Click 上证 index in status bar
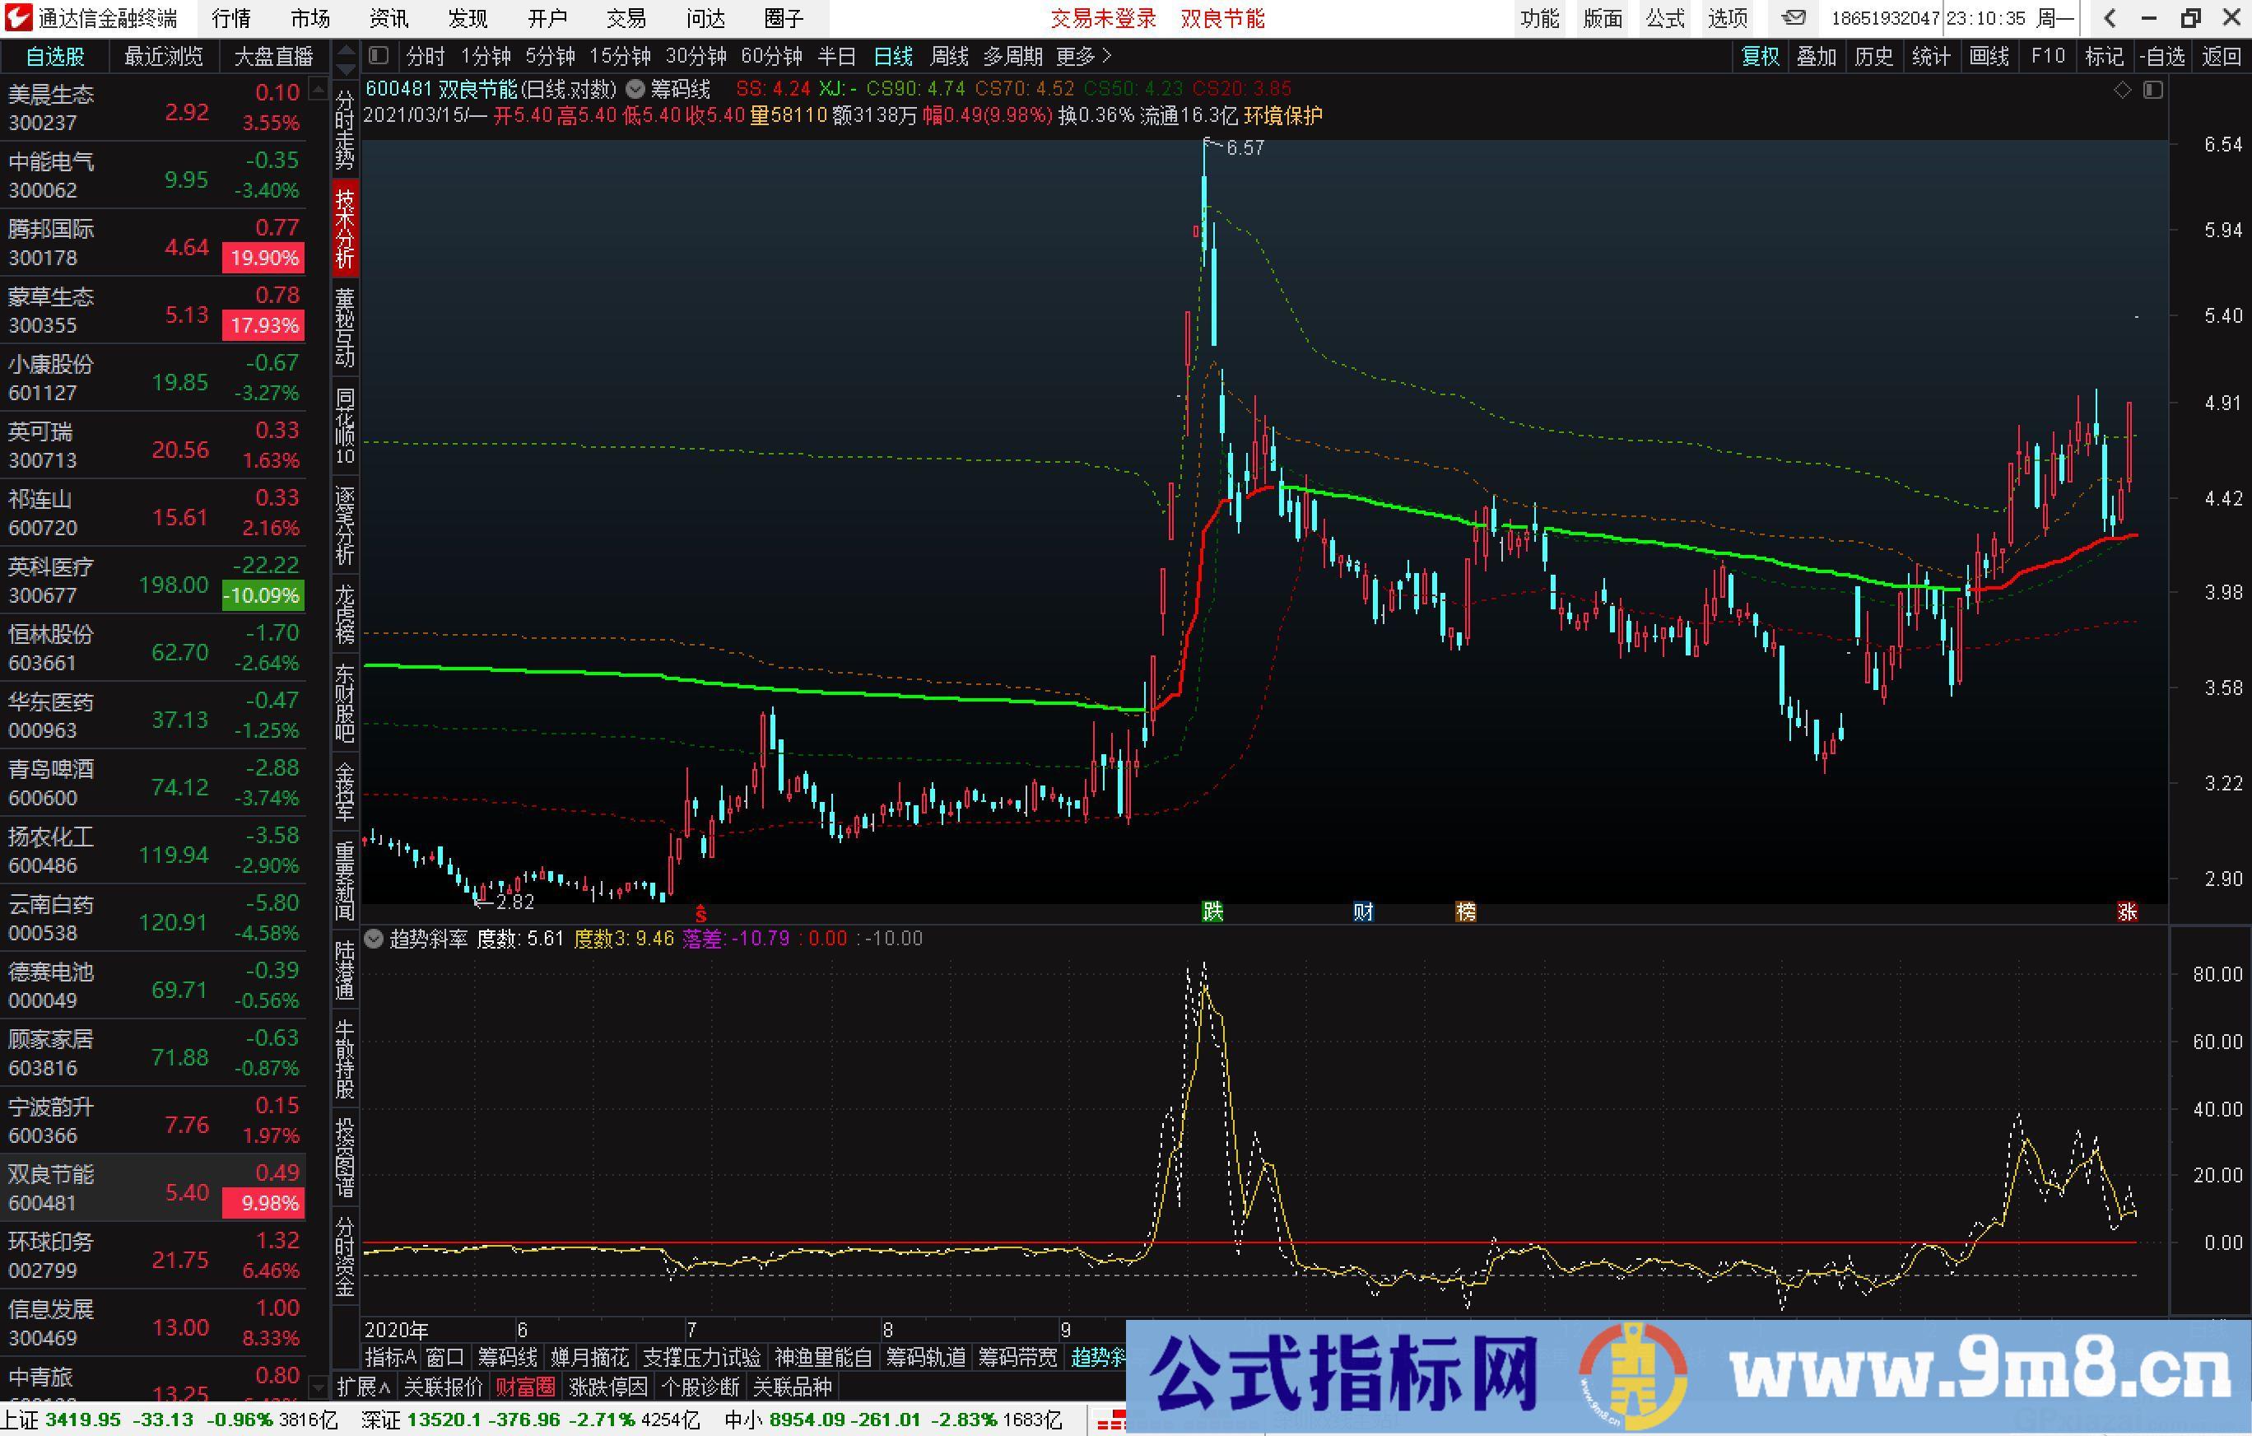The image size is (2252, 1436). 170,1420
